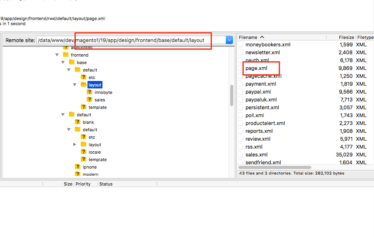The width and height of the screenshot is (374, 237).
Task: Click the Priority queue column header
Action: pos(83,184)
